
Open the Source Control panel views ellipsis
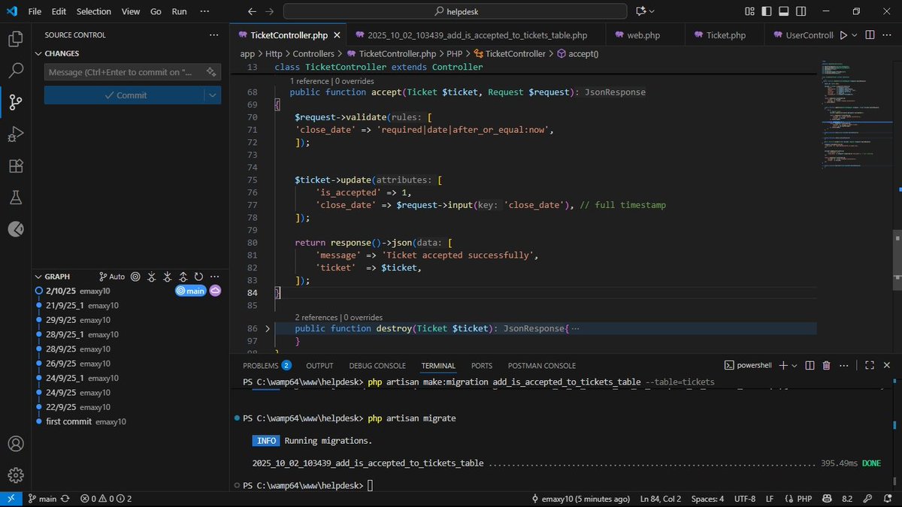click(216, 35)
